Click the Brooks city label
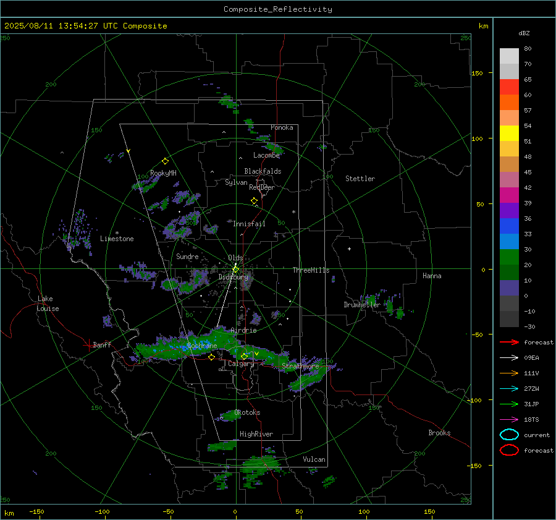This screenshot has height=520, width=556. [x=439, y=433]
